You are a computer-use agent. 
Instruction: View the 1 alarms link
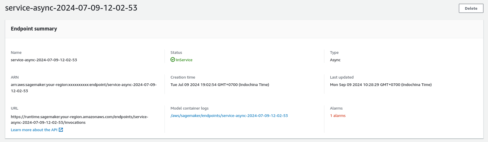tap(337, 116)
